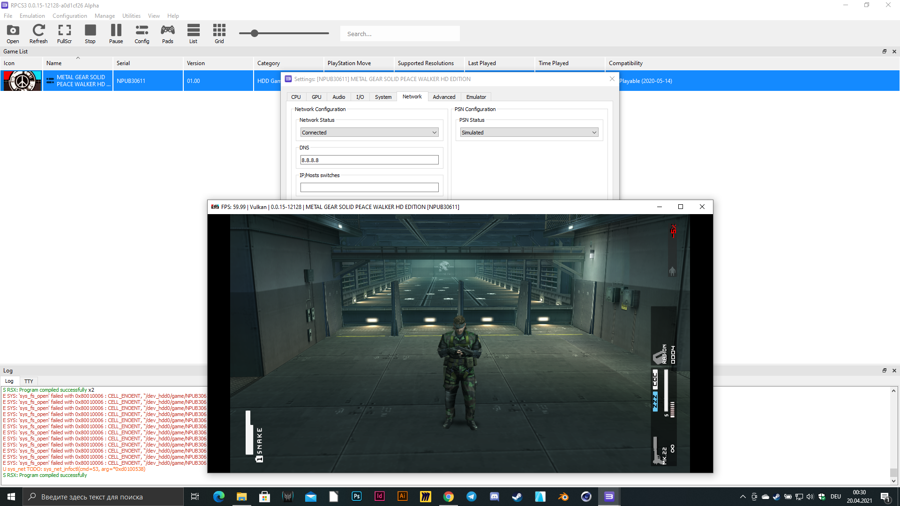Open Telegram from the taskbar
The width and height of the screenshot is (900, 506).
point(472,497)
